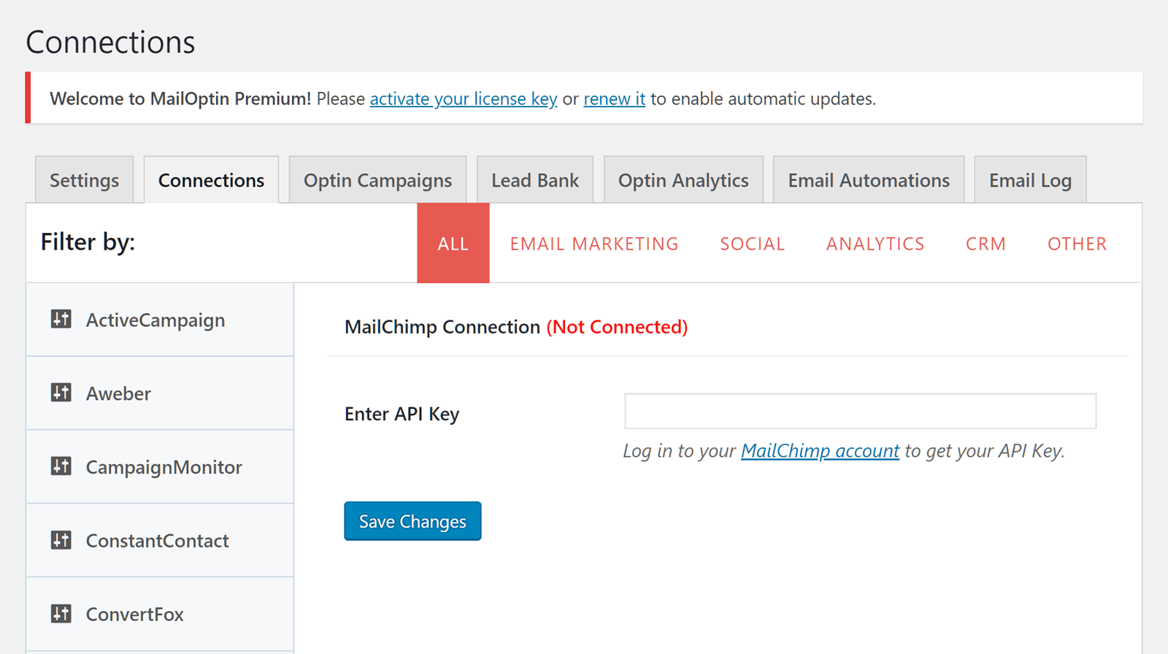Focus the Enter API Key field
This screenshot has height=654, width=1168.
[860, 411]
